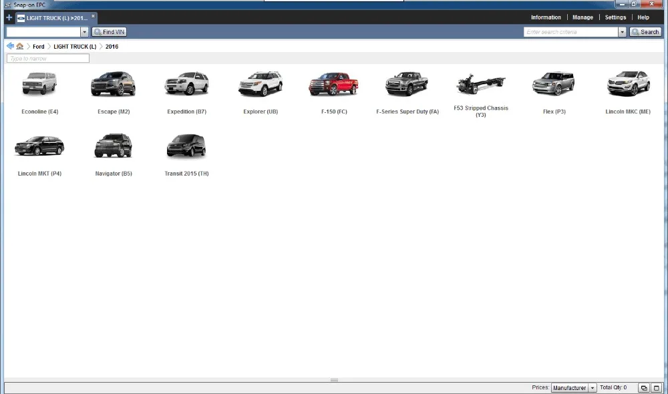This screenshot has width=668, height=394.
Task: Select the Expedition (B7) vehicle image
Action: click(186, 83)
